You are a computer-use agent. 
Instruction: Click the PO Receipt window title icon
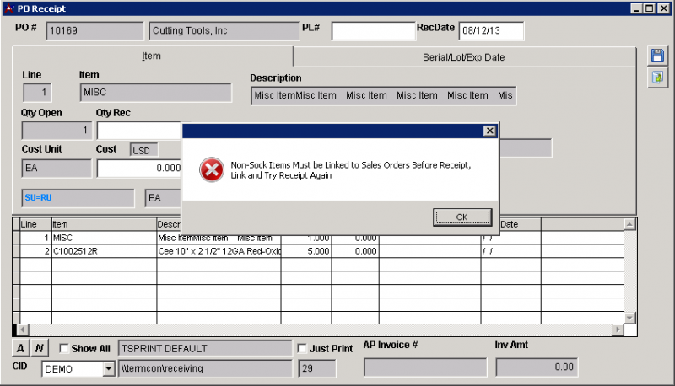pos(8,8)
